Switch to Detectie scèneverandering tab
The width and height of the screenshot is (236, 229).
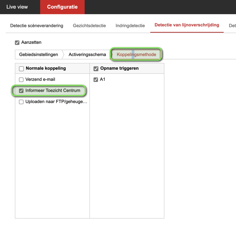point(37,26)
